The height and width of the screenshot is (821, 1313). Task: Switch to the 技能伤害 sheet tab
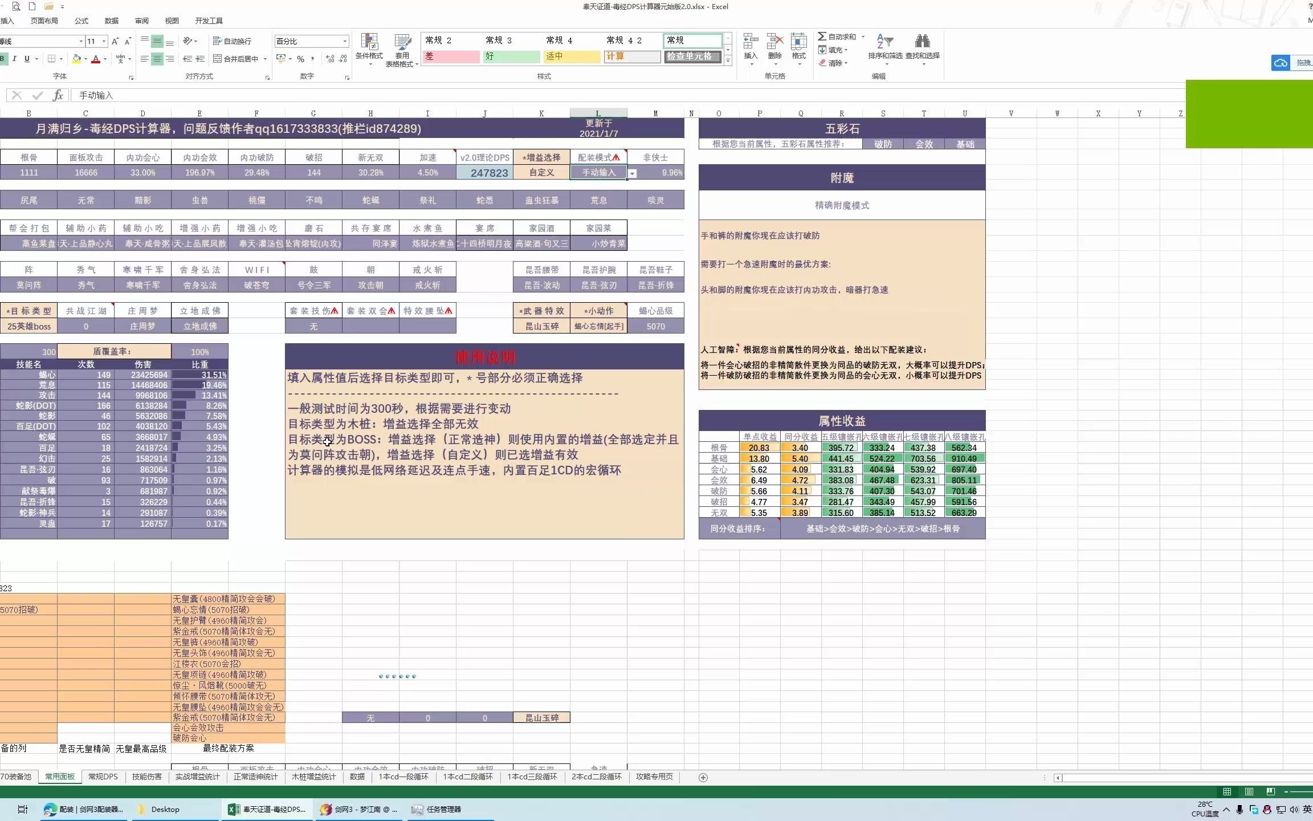(x=146, y=777)
